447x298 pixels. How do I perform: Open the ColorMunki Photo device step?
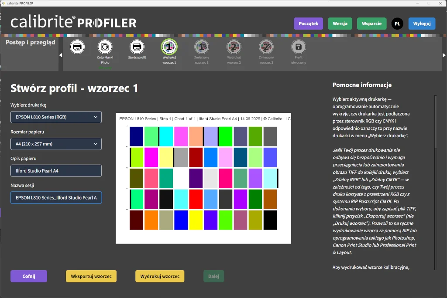pos(105,47)
